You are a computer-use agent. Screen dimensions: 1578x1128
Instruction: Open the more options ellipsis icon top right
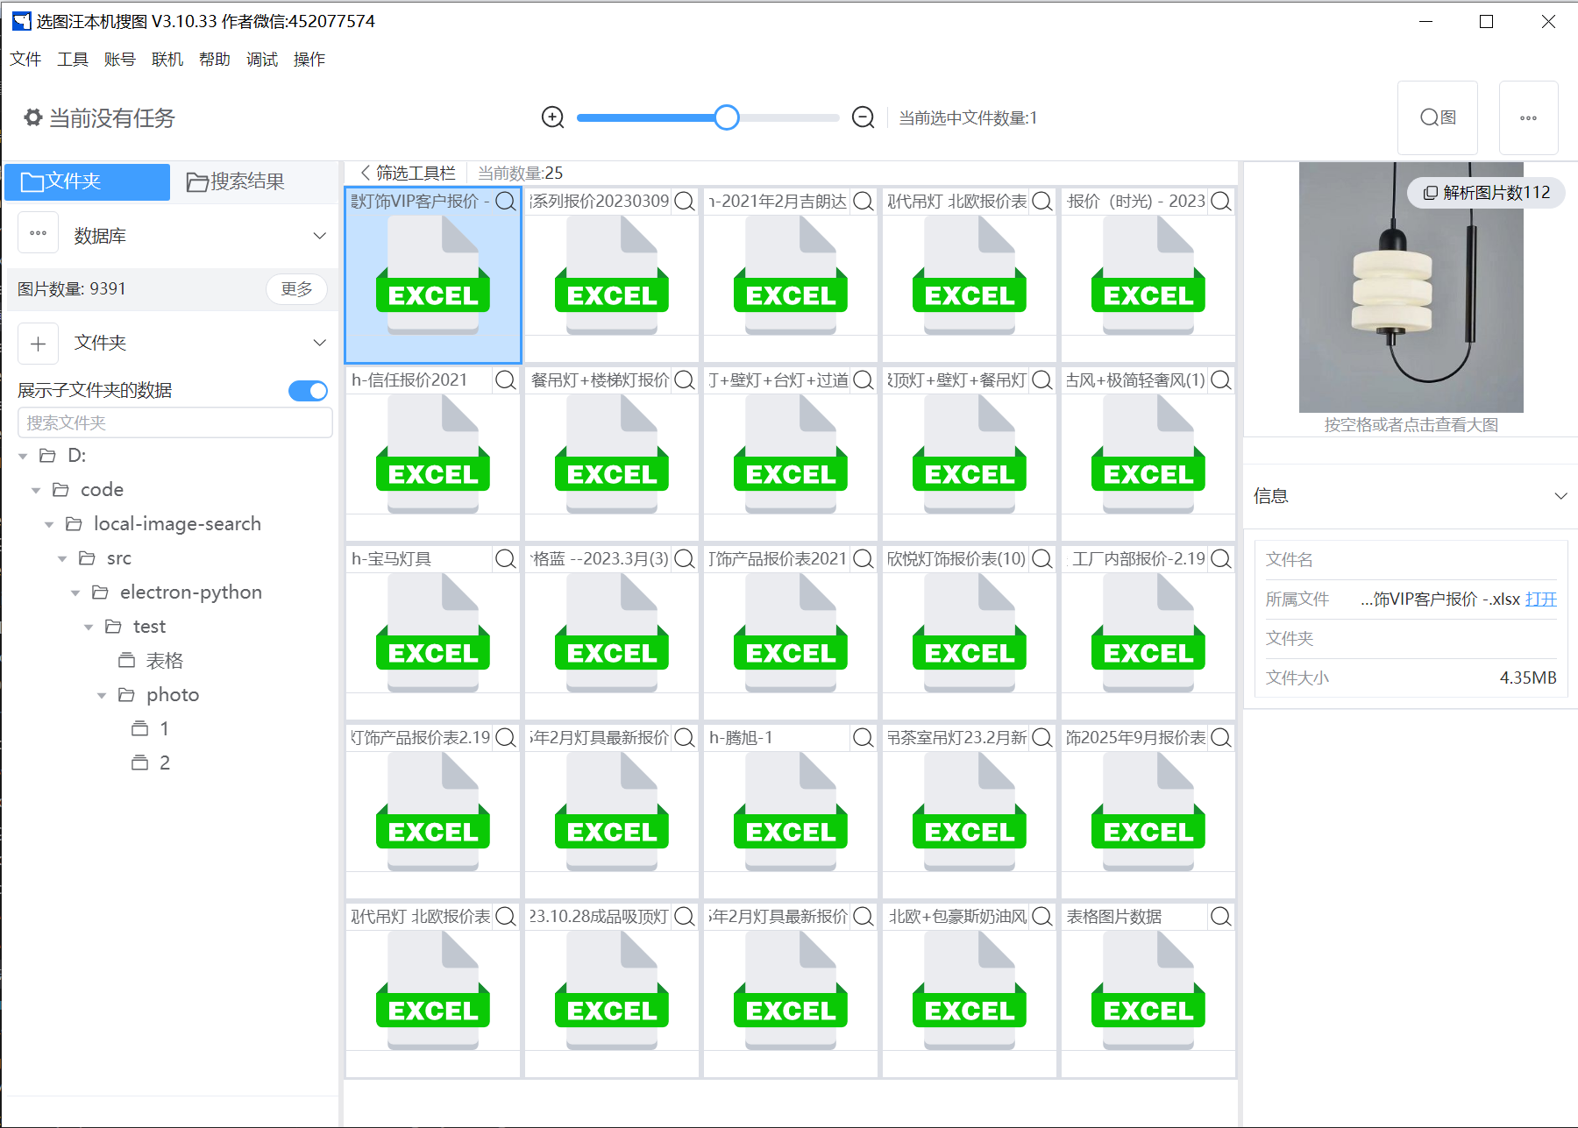tap(1529, 117)
